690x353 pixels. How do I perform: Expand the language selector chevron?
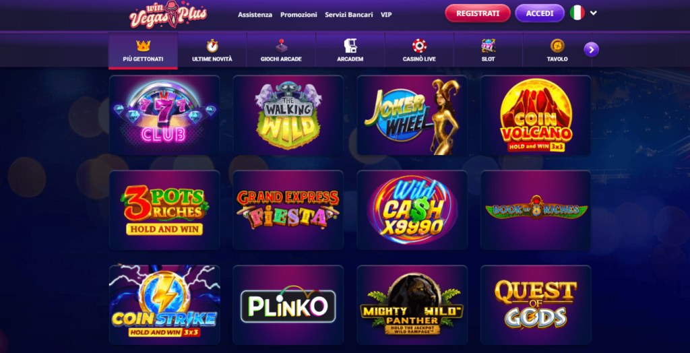pyautogui.click(x=593, y=13)
